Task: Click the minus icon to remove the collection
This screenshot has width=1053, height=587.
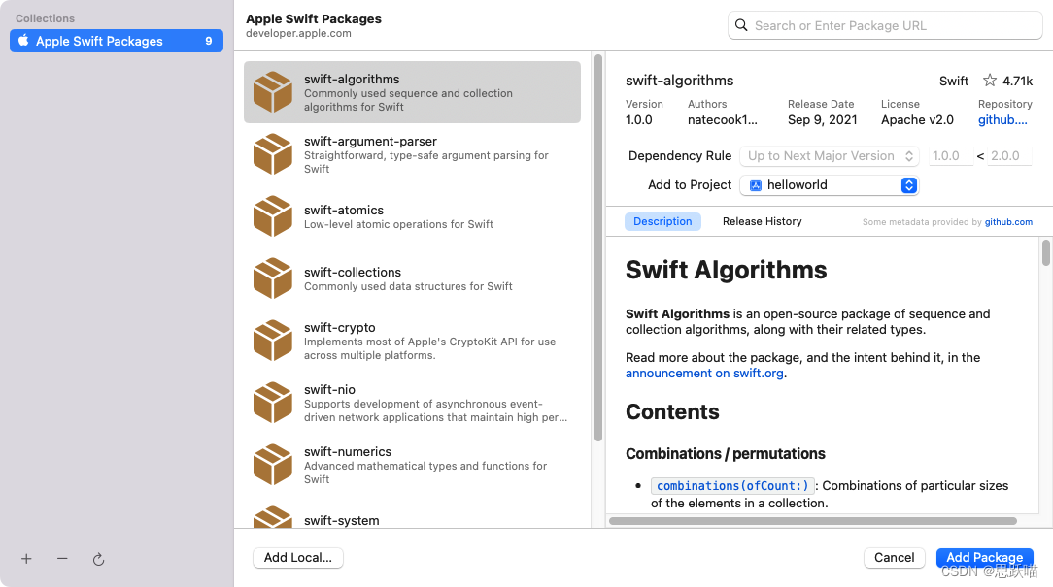Action: (x=62, y=559)
